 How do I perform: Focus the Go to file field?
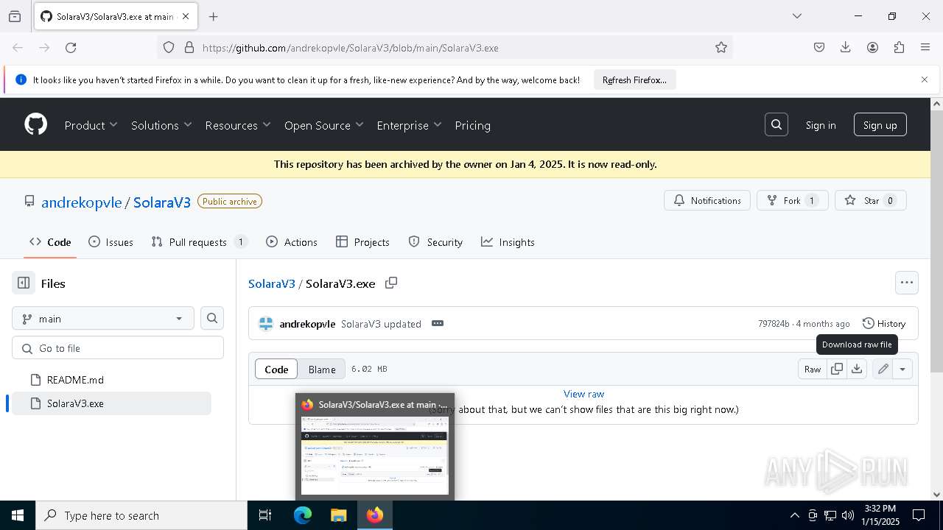118,348
